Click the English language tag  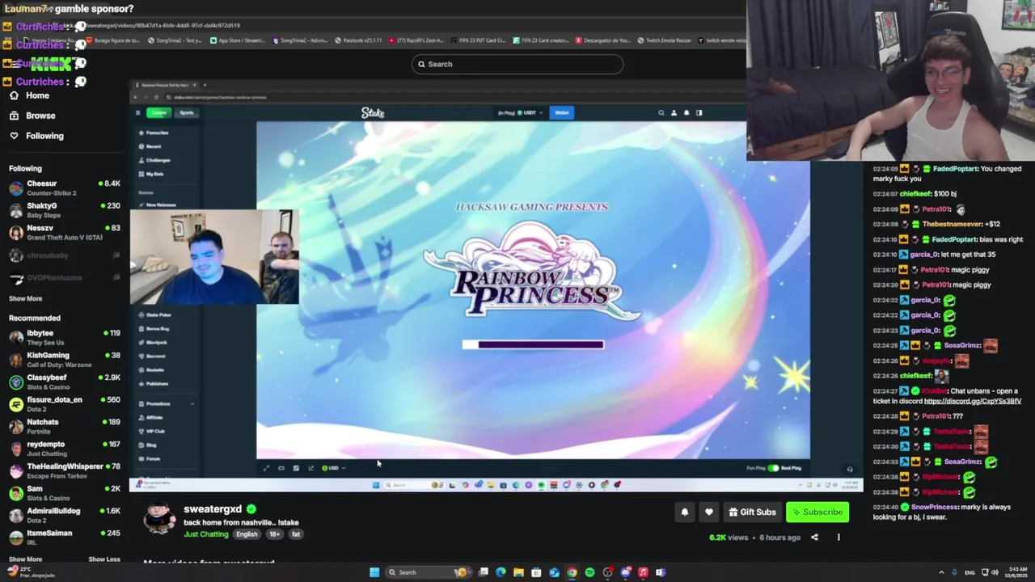(x=247, y=534)
